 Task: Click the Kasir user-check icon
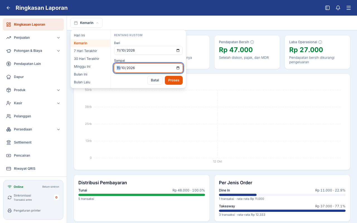point(9,103)
